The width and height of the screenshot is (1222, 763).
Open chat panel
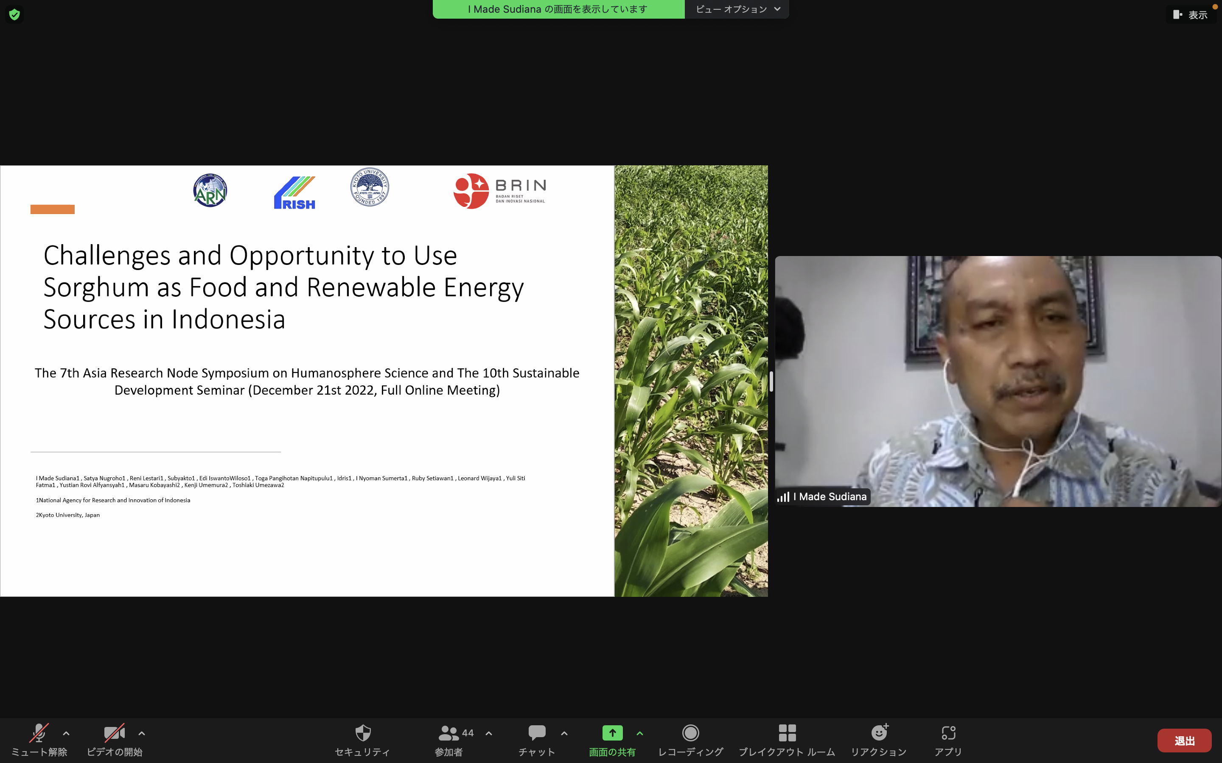point(537,740)
